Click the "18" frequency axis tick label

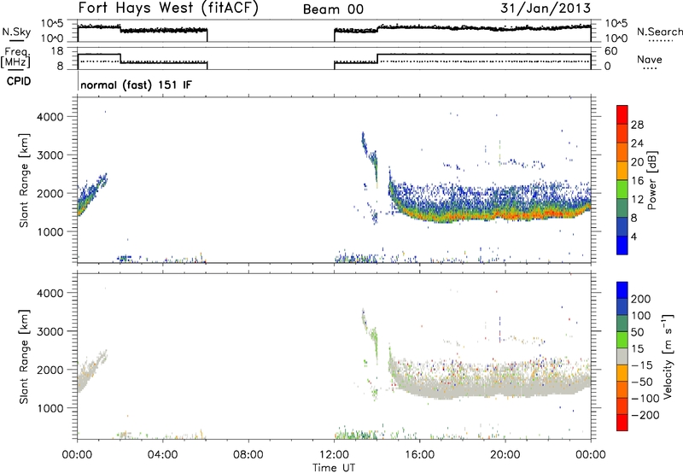coord(57,51)
